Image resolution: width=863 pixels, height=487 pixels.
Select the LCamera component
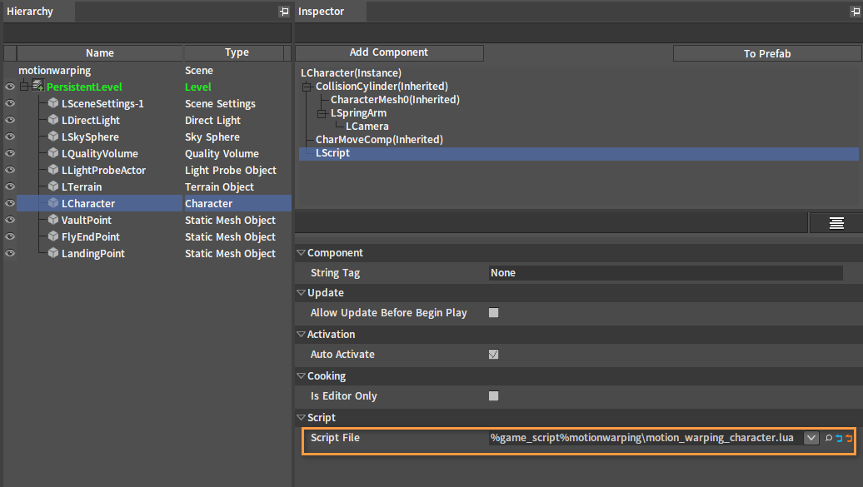(x=367, y=127)
